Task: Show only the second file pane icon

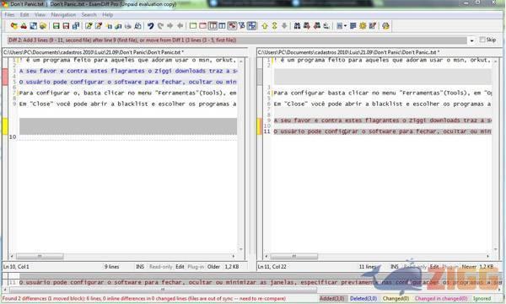Action: [x=202, y=26]
